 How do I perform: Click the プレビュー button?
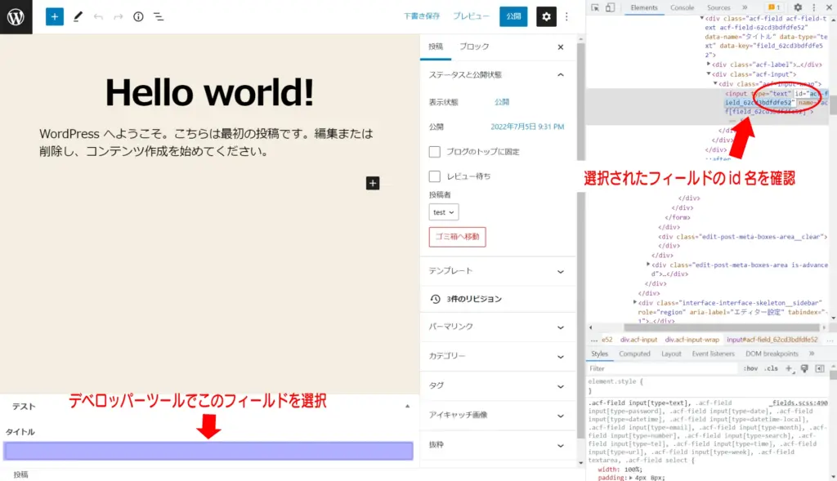(471, 16)
